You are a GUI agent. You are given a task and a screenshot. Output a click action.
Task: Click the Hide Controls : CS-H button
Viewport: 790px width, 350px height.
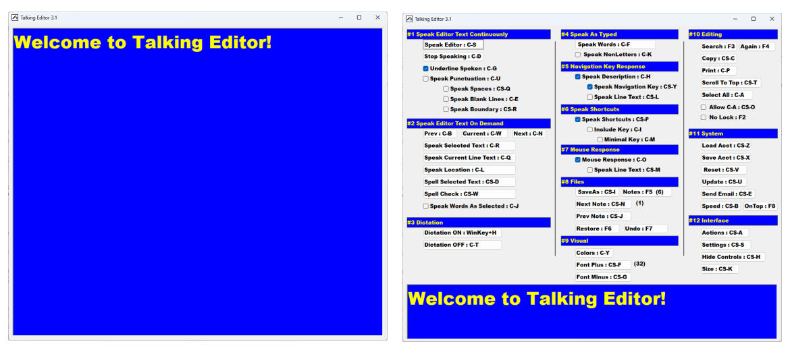click(732, 257)
